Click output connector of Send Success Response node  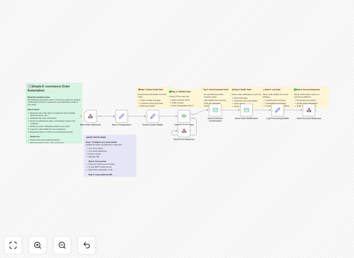click(315, 110)
